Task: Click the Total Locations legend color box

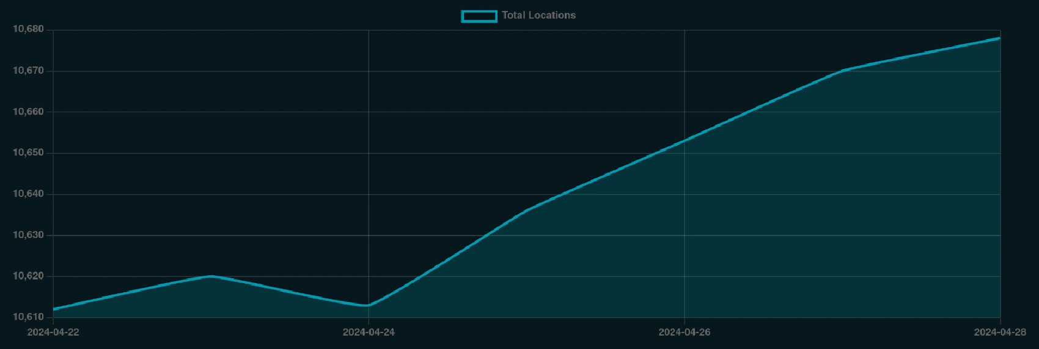Action: pyautogui.click(x=479, y=16)
